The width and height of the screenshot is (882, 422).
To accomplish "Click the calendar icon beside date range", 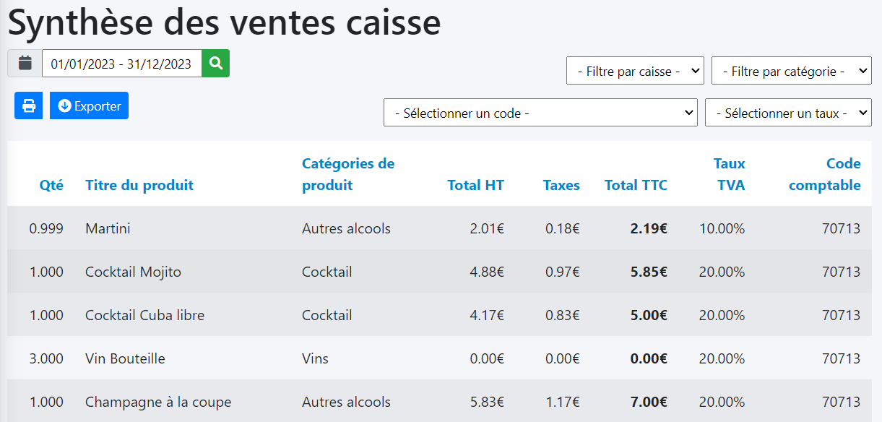I will click(x=25, y=64).
